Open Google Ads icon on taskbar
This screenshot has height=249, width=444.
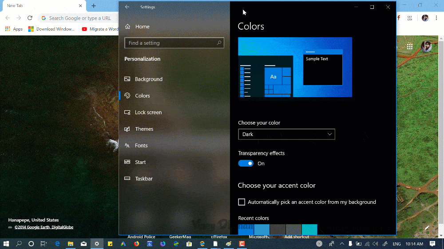coord(123,244)
